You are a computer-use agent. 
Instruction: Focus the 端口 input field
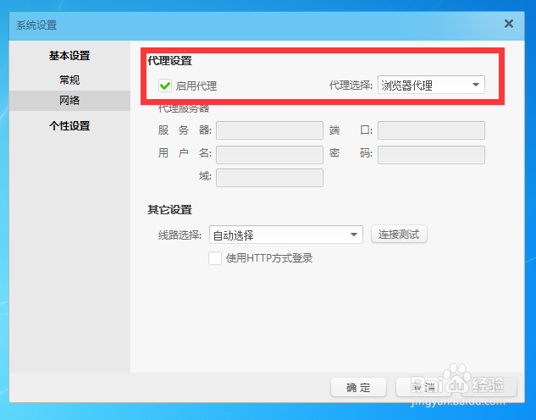(x=431, y=130)
